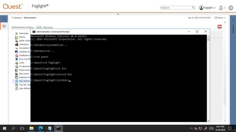Click the tray link/connection icon
This screenshot has width=236, height=132.
205,128
